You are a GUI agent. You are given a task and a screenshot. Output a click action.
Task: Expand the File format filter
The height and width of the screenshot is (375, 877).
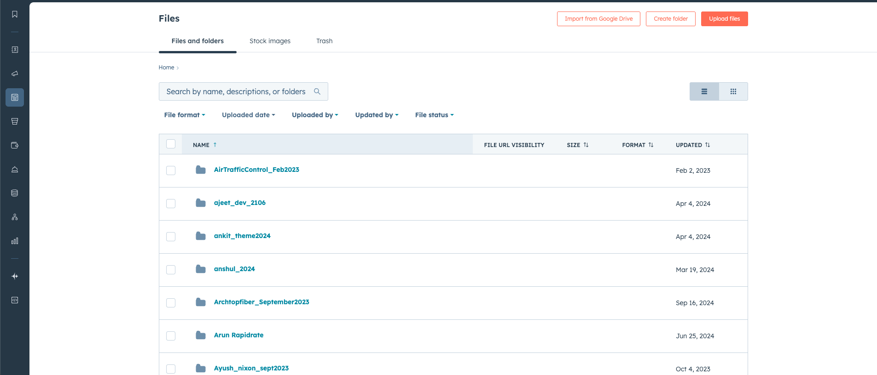tap(185, 115)
